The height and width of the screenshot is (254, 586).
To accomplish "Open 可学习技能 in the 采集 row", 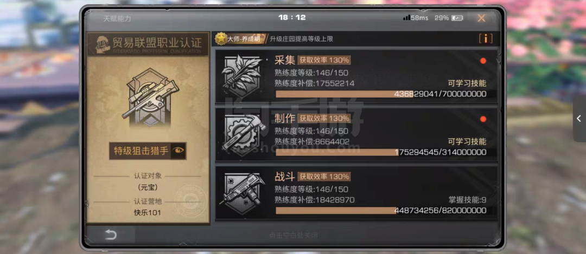I will (467, 83).
